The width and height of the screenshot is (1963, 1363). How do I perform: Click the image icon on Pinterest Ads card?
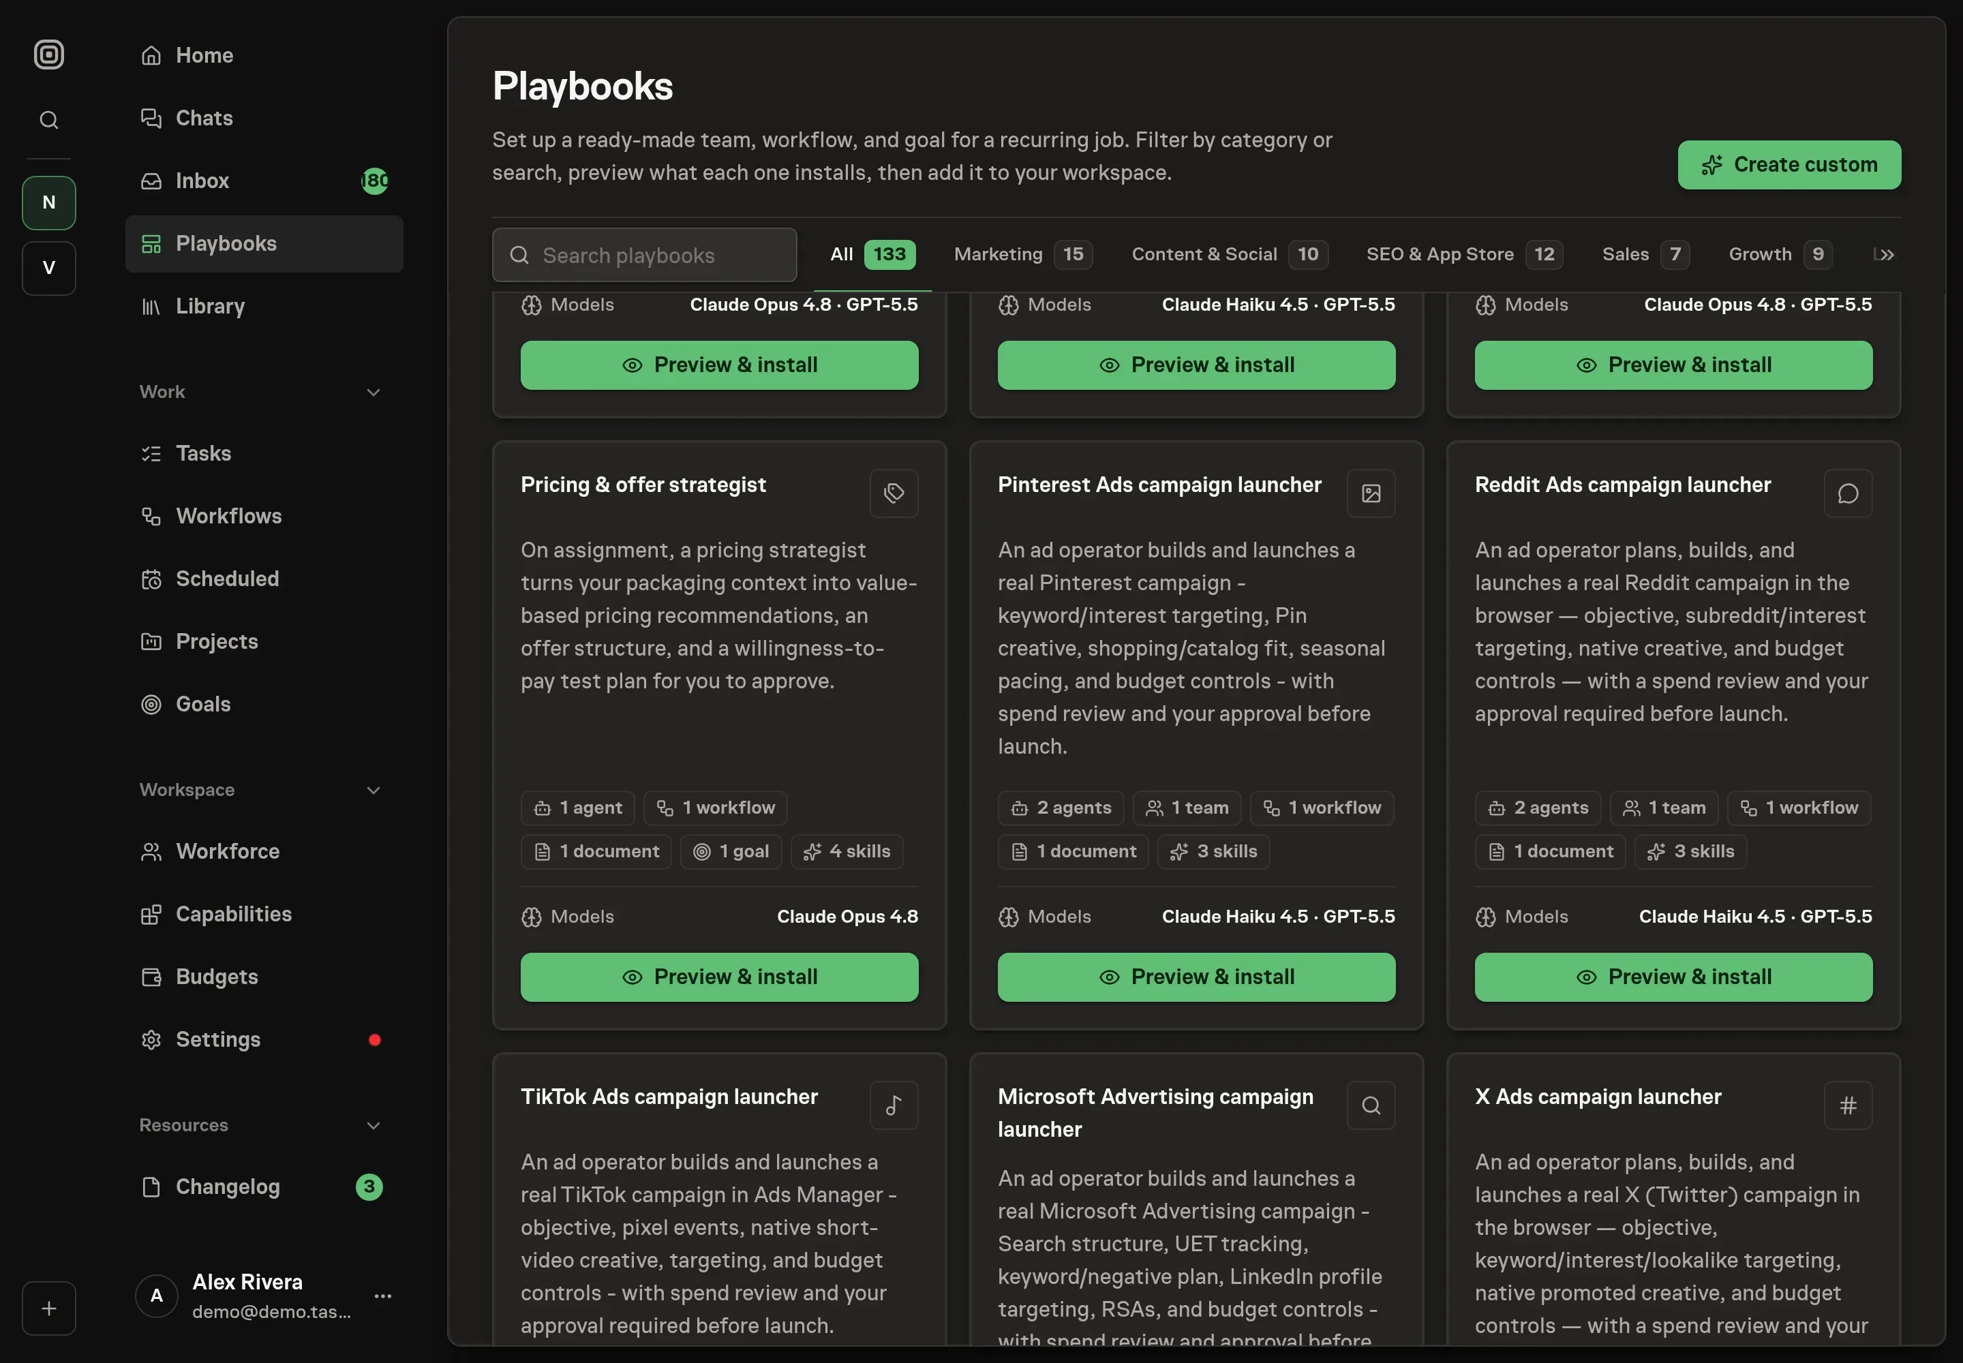coord(1371,493)
